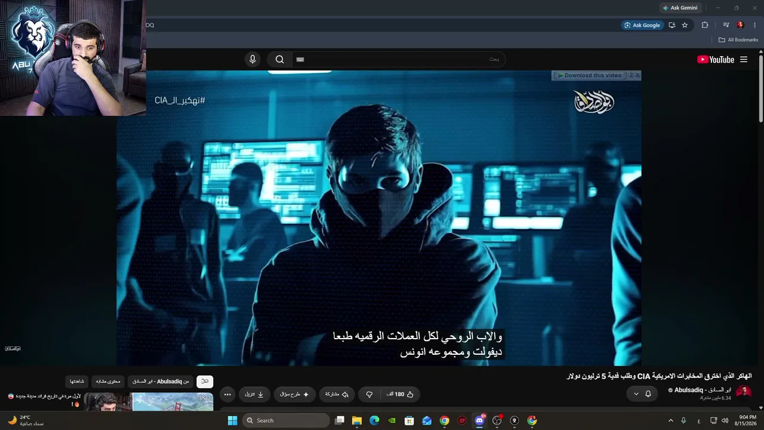Viewport: 764px width, 430px height.
Task: Close the Download this video overlay
Action: 637,75
